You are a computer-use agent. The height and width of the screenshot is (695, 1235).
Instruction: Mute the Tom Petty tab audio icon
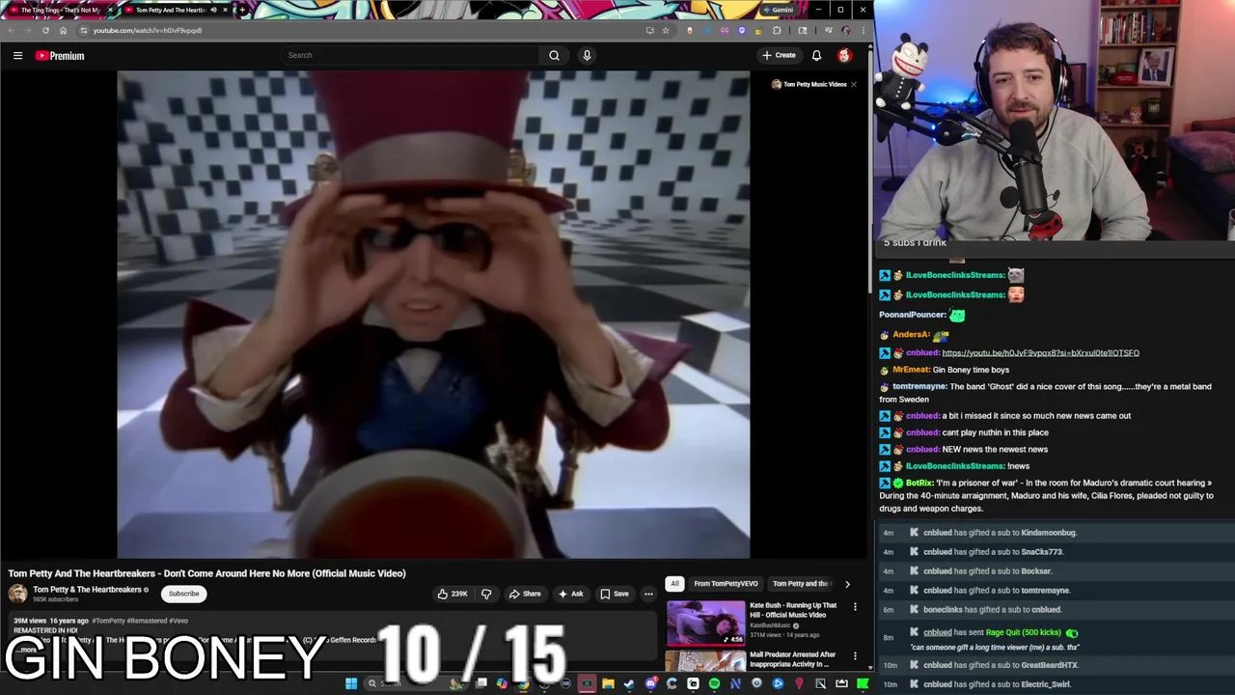tap(213, 10)
